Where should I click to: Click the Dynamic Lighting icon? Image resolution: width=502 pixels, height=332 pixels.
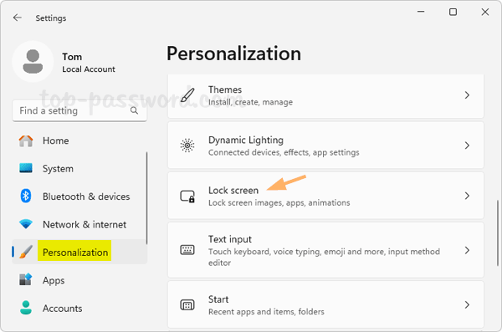pyautogui.click(x=187, y=146)
